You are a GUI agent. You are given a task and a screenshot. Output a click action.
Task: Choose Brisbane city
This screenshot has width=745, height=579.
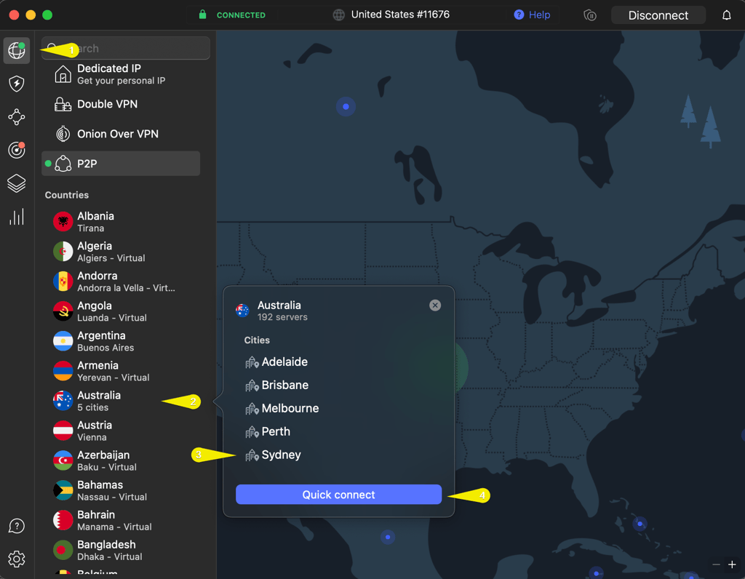tap(277, 386)
